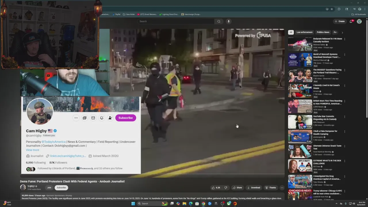The image size is (368, 207).
Task: Open Chrome extensions puzzle icon
Action: coord(339,9)
